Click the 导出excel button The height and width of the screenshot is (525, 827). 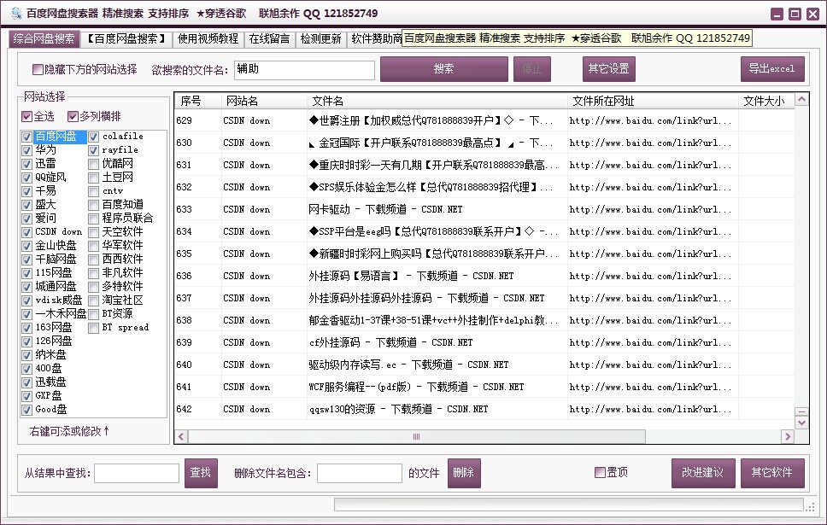click(772, 69)
